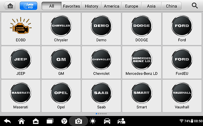Show the All vehicles tab
203x126 pixels.
click(x=51, y=6)
